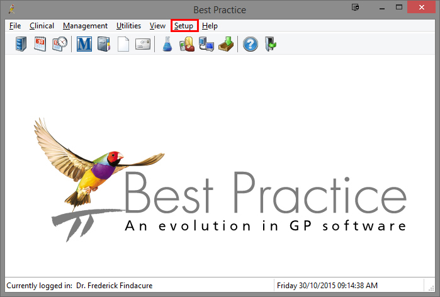Screen dimensions: 440x297
Task: Click the calendar with clock waiting room icon
Action: coord(59,45)
